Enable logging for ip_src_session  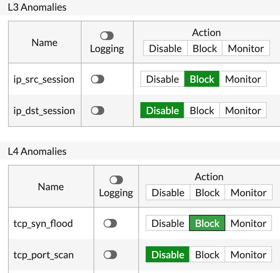pyautogui.click(x=98, y=79)
